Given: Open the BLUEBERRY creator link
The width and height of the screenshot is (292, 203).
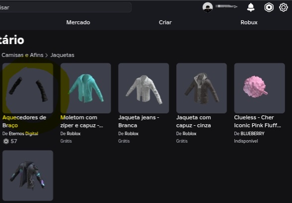Looking at the screenshot, I should (252, 134).
